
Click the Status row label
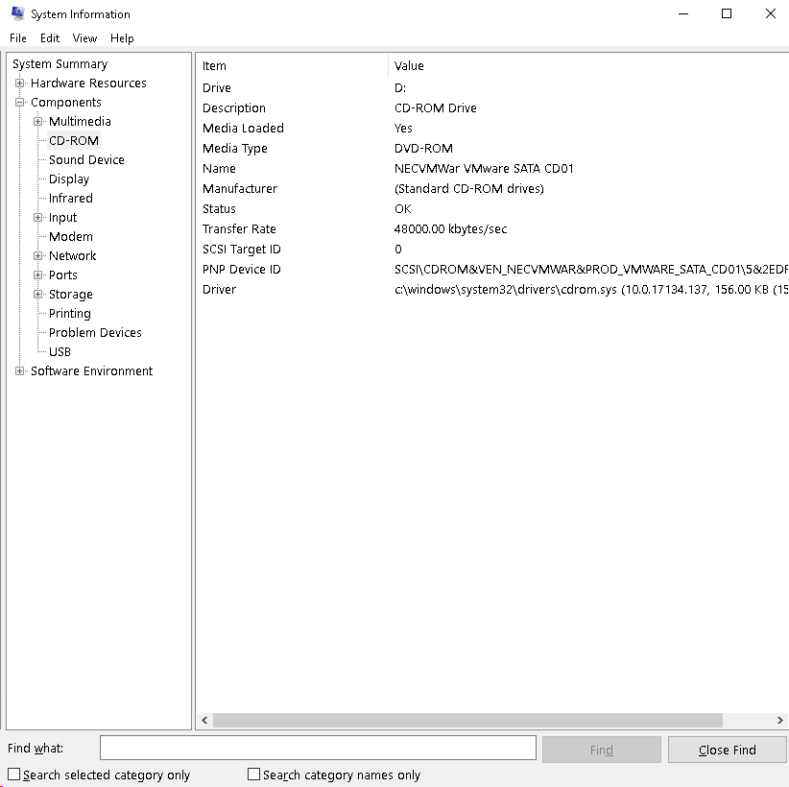click(219, 209)
